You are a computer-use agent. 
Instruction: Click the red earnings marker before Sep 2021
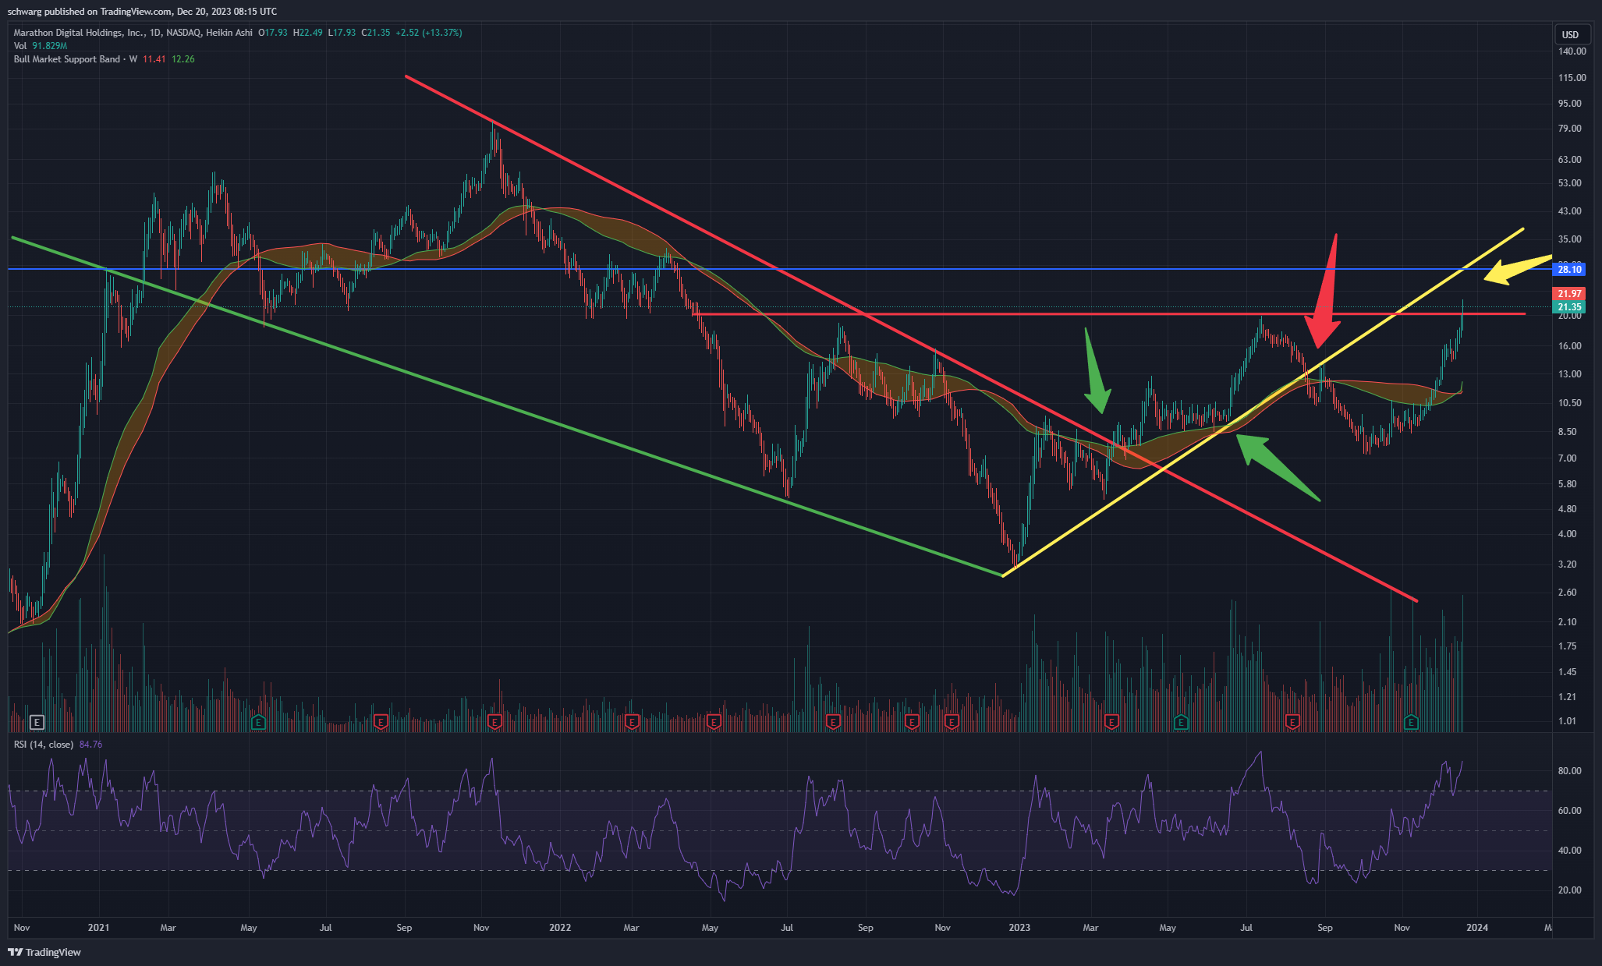coord(381,722)
